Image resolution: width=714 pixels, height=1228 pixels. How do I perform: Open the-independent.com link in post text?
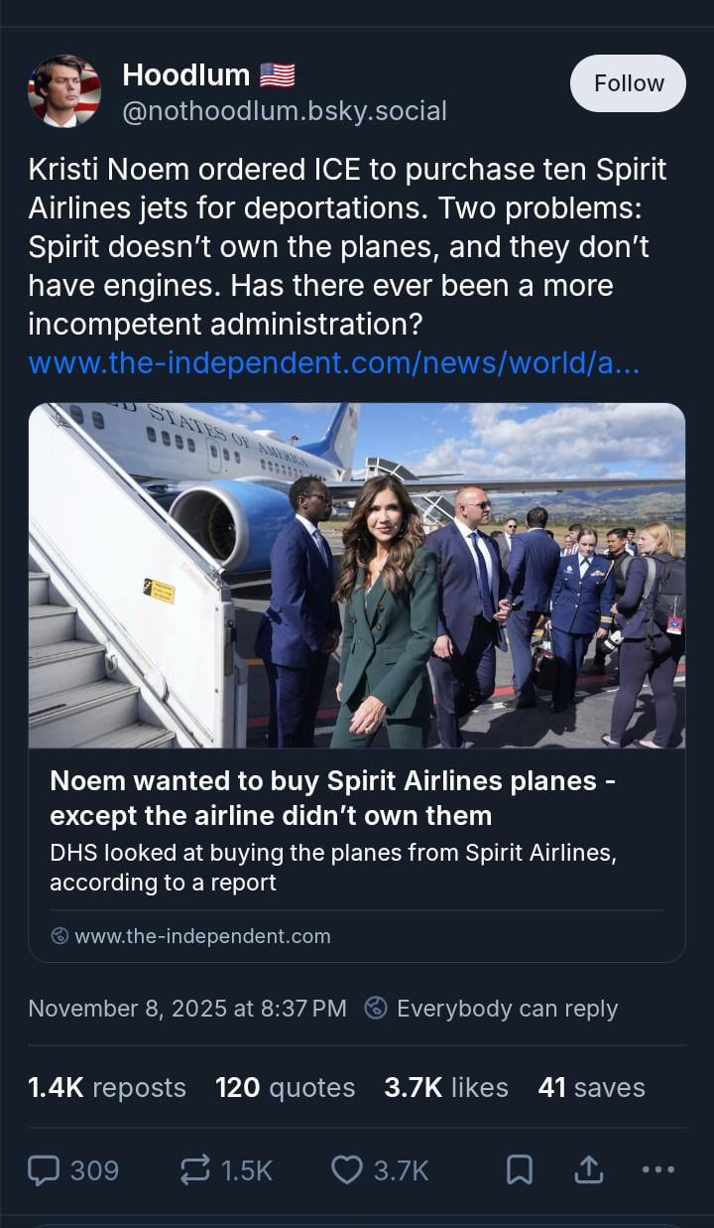[x=334, y=362]
